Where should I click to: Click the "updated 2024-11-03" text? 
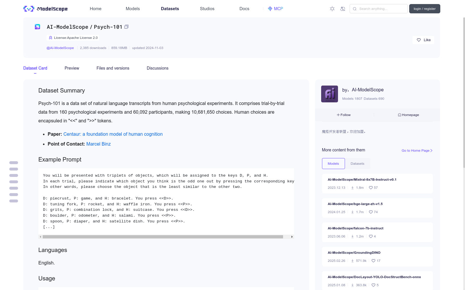pos(148,48)
